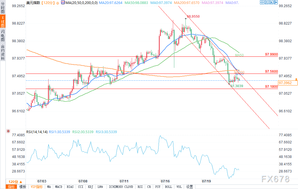This screenshot has width=298, height=189.
Task: Click the MA indicator chart icon
Action: click(x=59, y=3)
